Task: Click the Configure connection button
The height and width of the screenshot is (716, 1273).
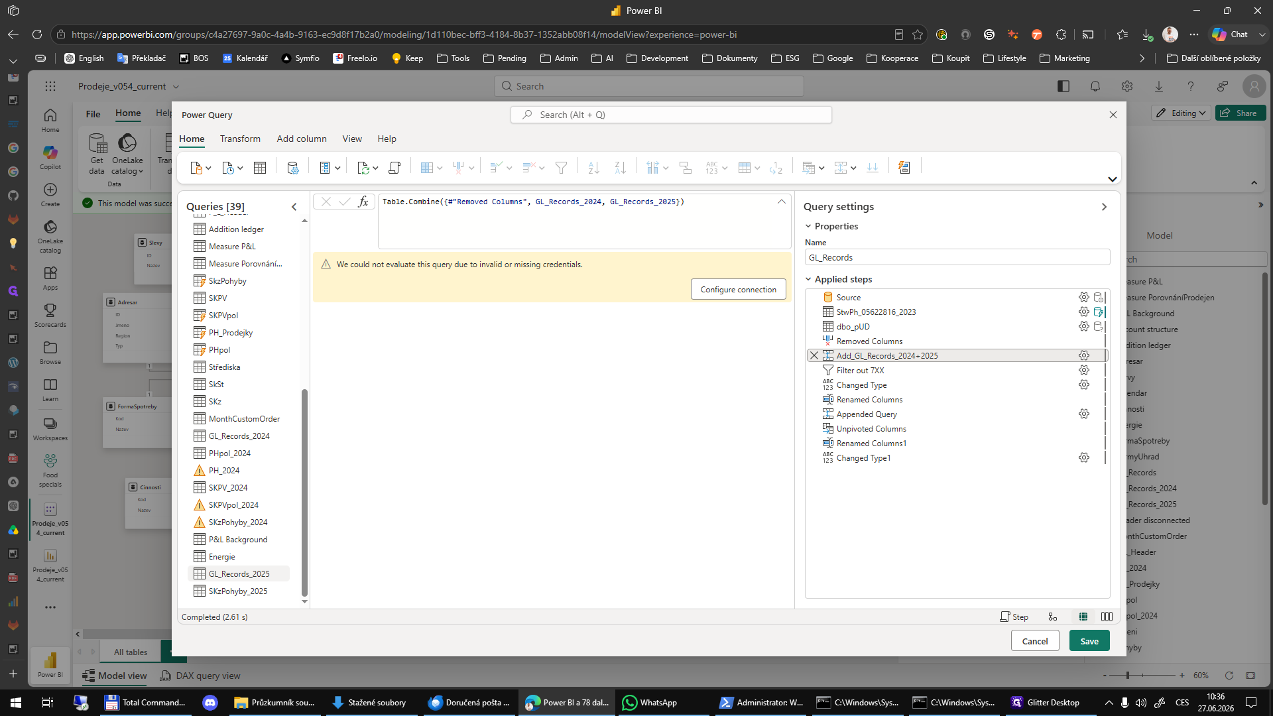Action: [738, 289]
